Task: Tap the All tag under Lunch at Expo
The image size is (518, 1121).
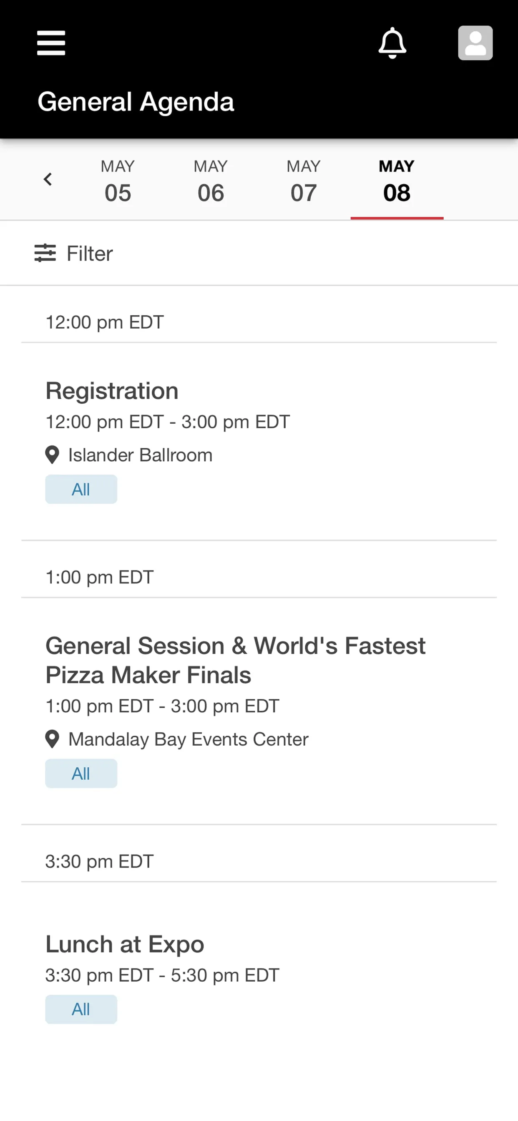Action: tap(81, 1009)
